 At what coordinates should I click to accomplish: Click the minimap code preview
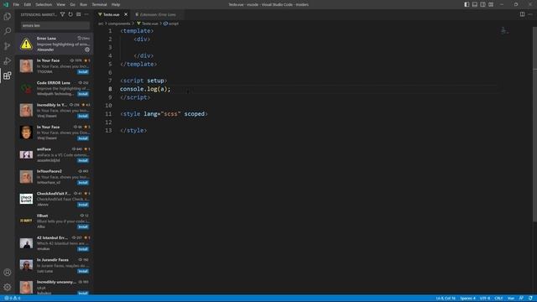pos(504,31)
